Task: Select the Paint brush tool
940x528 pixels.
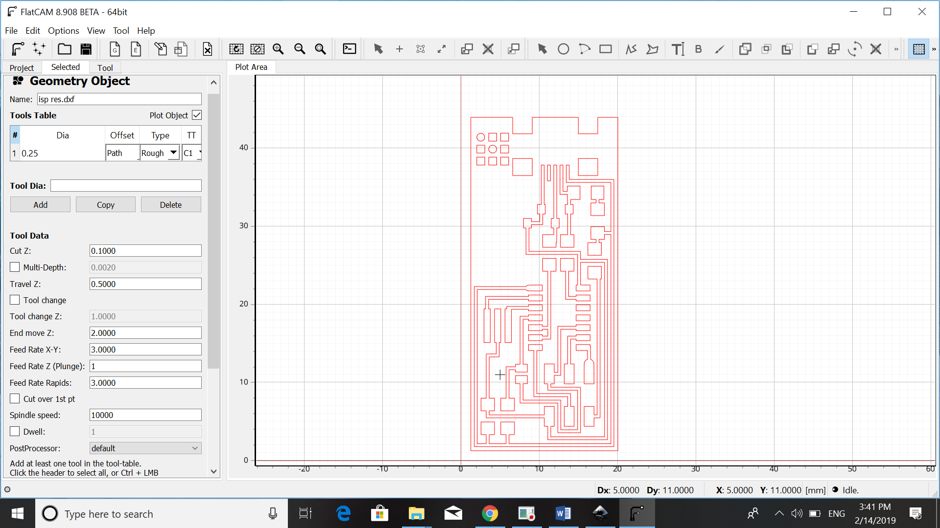Action: 719,49
